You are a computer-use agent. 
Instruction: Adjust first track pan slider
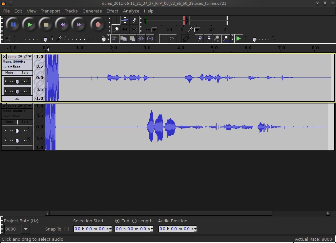[17, 91]
